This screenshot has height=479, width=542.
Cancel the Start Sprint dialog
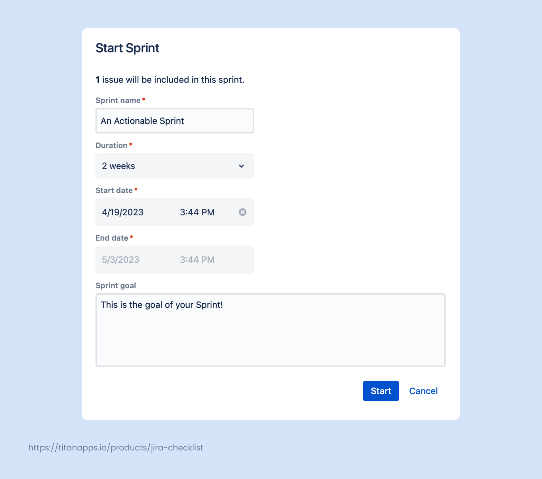click(423, 391)
